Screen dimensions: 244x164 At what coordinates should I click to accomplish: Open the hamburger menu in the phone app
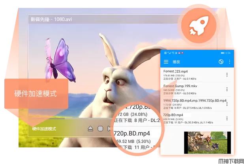pyautogui.click(x=166, y=62)
